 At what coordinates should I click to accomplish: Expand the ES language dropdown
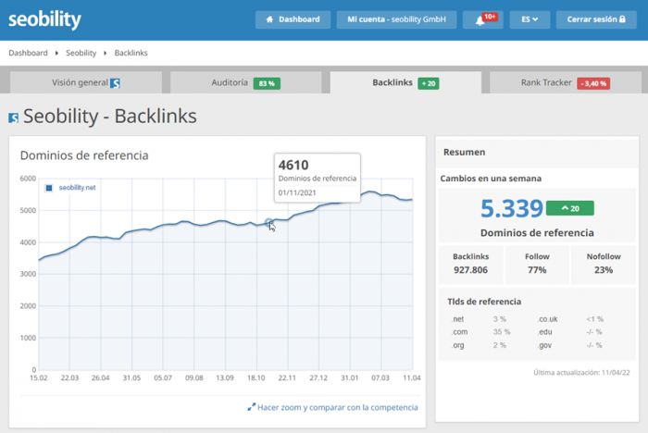(x=530, y=19)
